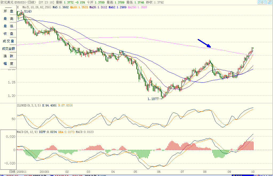Click month 02 on the date axis
Image resolution: width=273 pixels, height=176 pixels.
click(x=67, y=172)
